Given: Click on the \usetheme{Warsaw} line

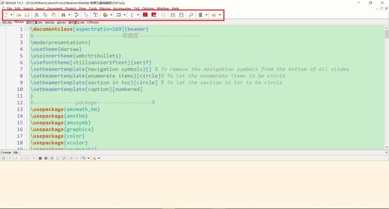Looking at the screenshot, I should (56, 49).
